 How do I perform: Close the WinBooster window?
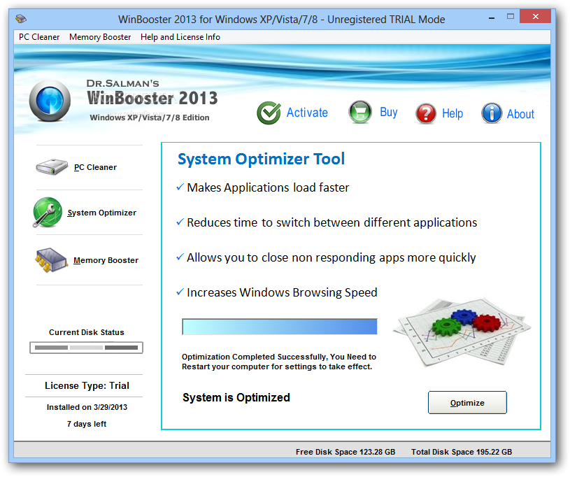tap(535, 16)
